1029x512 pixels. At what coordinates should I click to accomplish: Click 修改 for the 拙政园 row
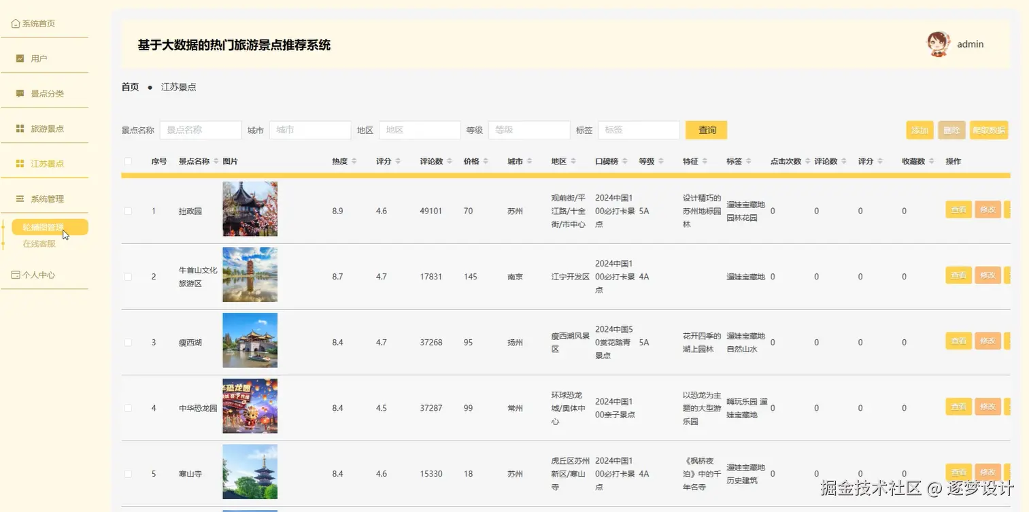point(988,209)
